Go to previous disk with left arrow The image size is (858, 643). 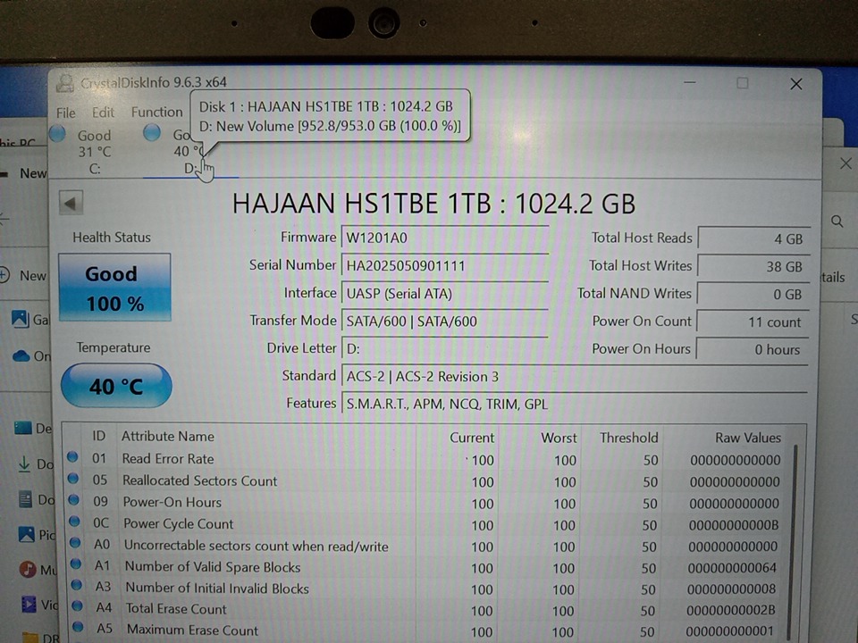71,204
